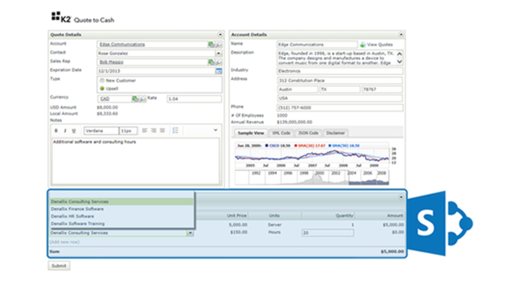
Task: Click the magnifier icon beside Currency CAD
Action: pos(142,99)
